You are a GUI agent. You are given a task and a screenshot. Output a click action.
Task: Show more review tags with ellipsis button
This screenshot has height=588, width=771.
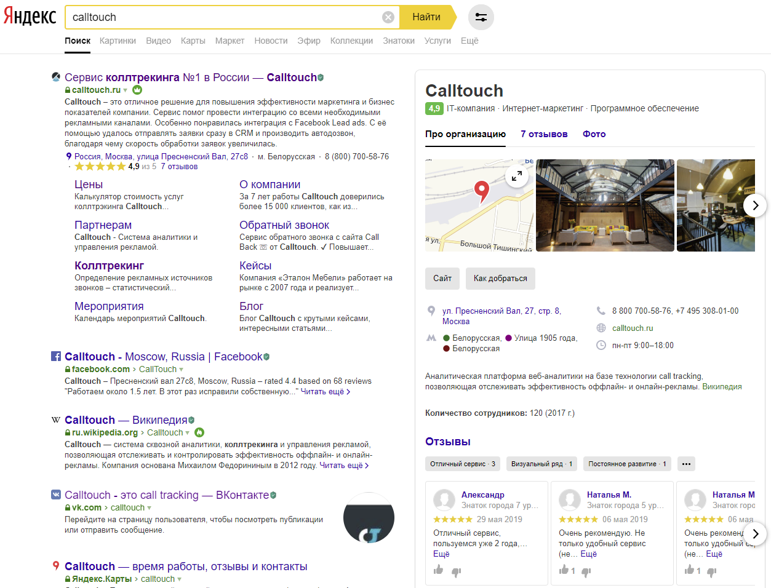[686, 464]
